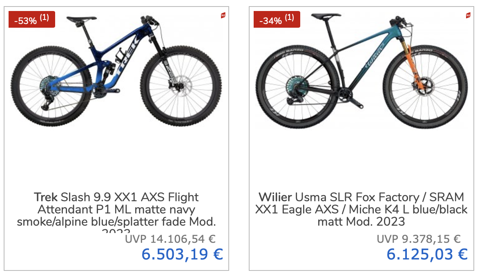This screenshot has height=277, width=482.
Task: Click the red SALE icon on Trek card
Action: (223, 15)
